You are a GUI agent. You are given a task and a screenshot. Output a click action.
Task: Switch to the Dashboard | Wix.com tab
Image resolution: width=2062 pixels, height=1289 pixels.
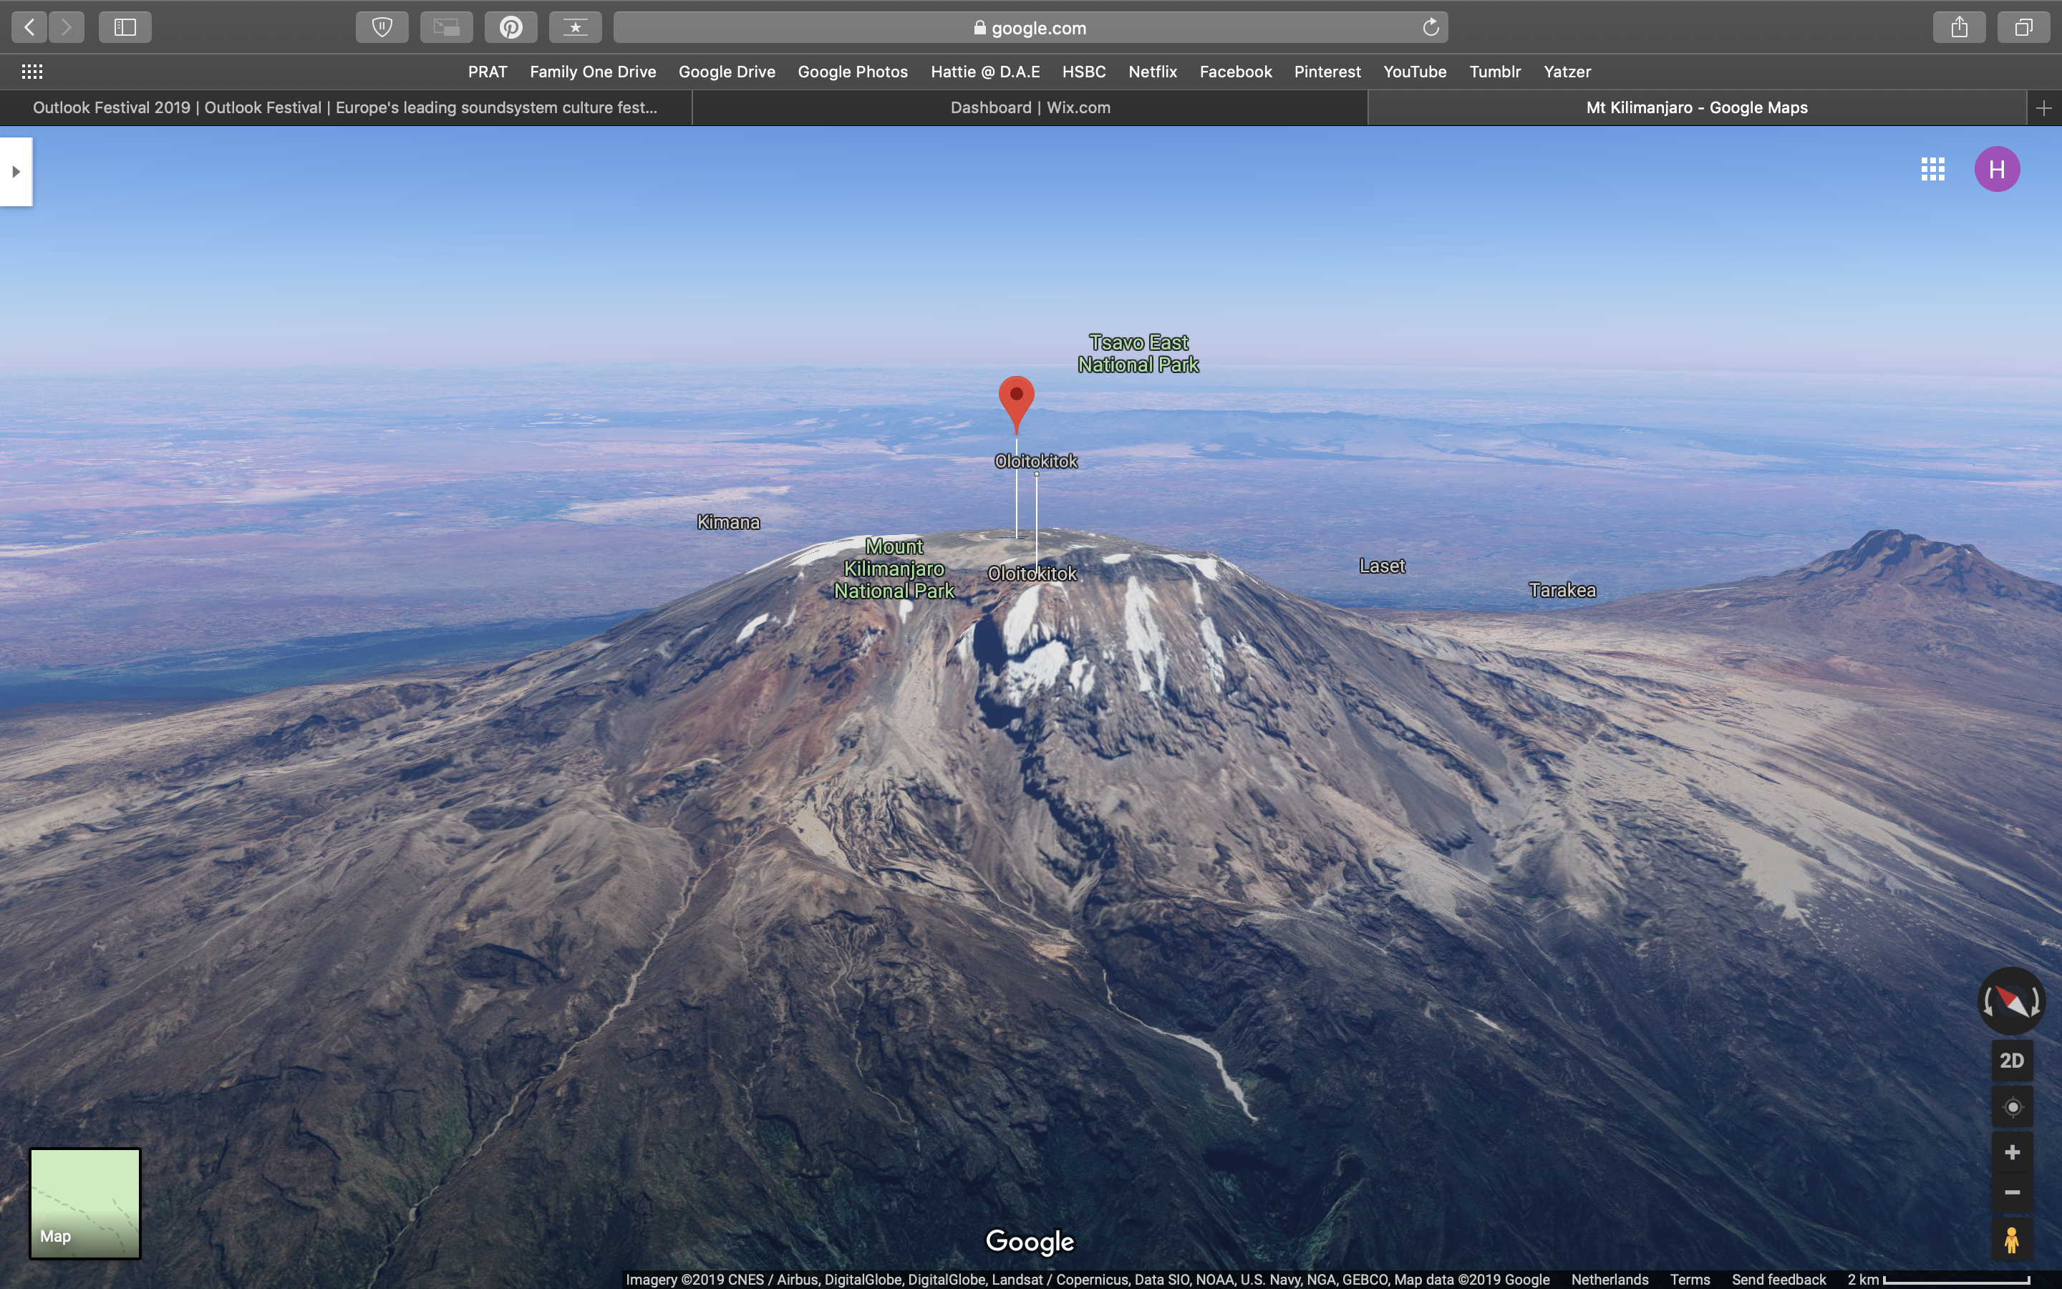1030,107
